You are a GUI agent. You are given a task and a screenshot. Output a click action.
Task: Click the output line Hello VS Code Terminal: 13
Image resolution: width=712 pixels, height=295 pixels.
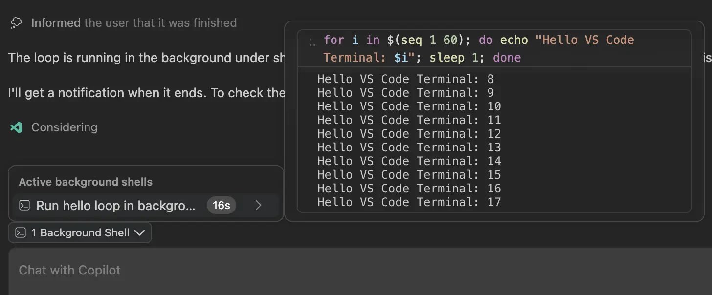(409, 147)
